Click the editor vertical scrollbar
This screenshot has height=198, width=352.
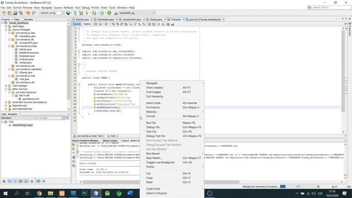pos(343,71)
